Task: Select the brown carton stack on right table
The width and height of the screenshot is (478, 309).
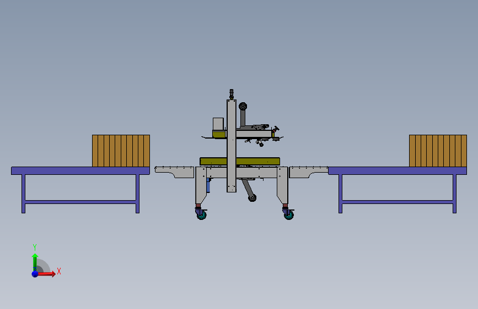Action: (438, 151)
